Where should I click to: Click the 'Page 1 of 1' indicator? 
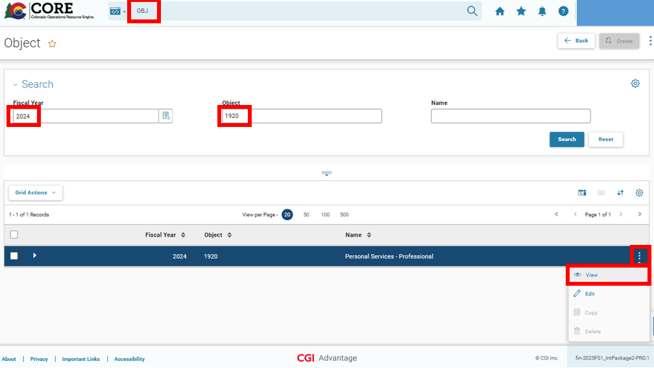(598, 215)
